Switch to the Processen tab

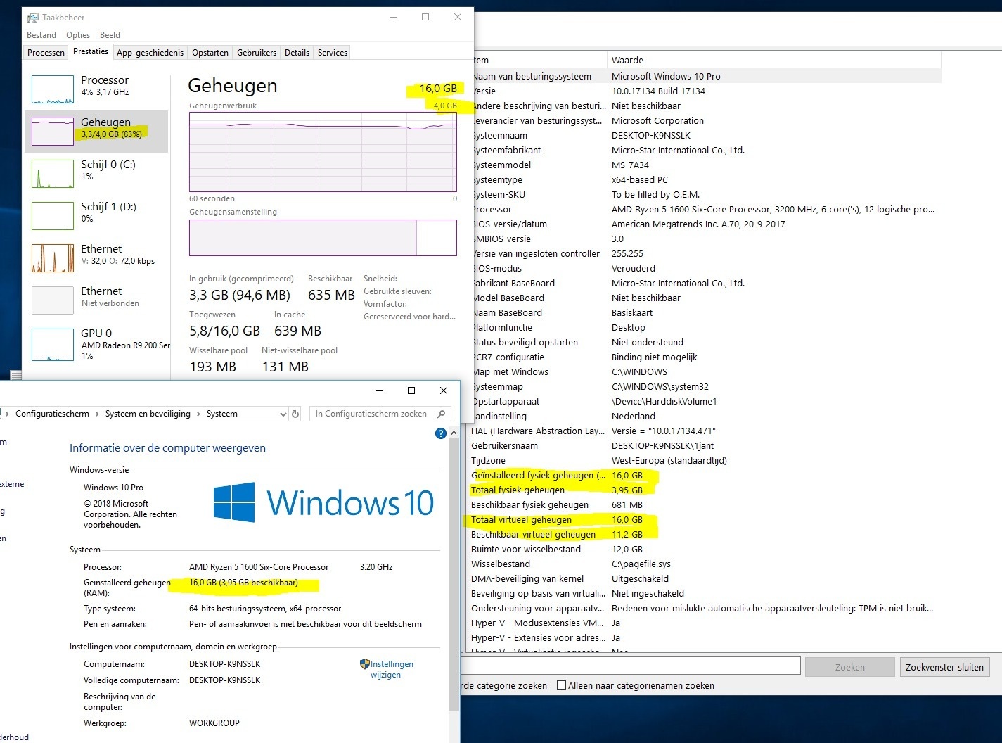click(46, 53)
